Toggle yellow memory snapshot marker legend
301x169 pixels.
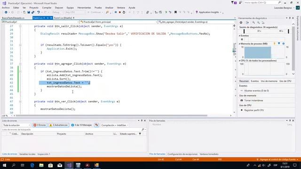274,44
